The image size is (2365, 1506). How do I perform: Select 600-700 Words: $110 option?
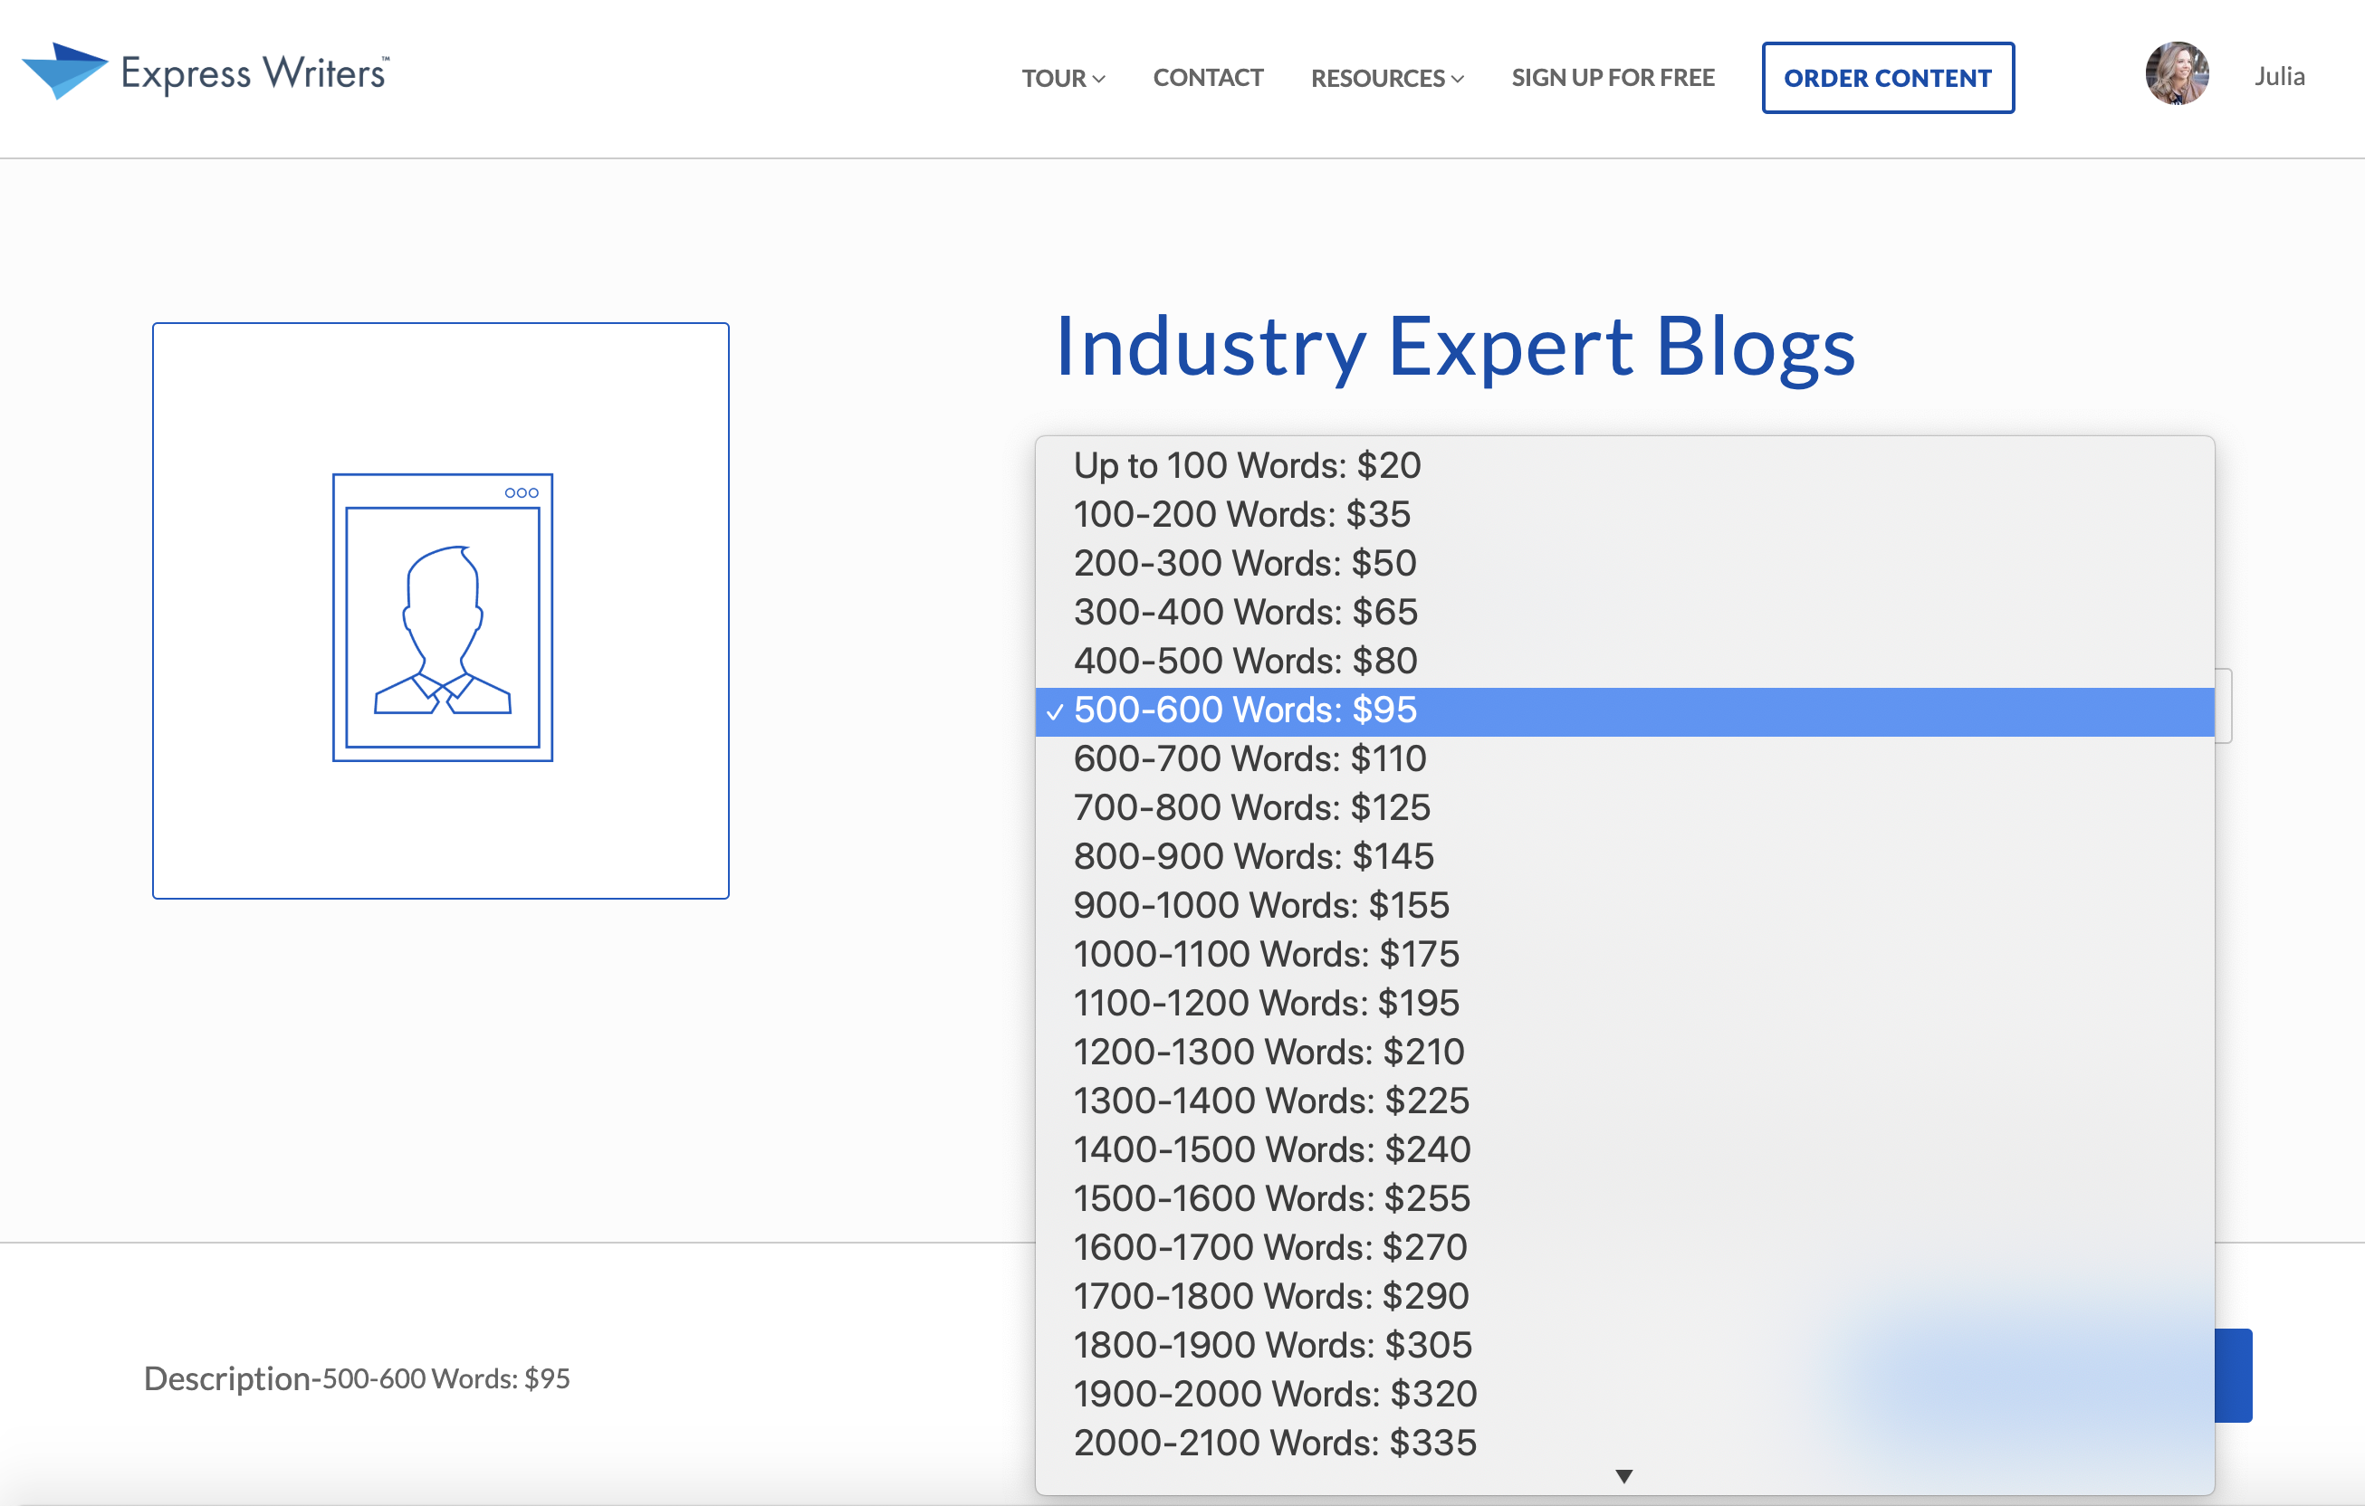coord(1624,759)
